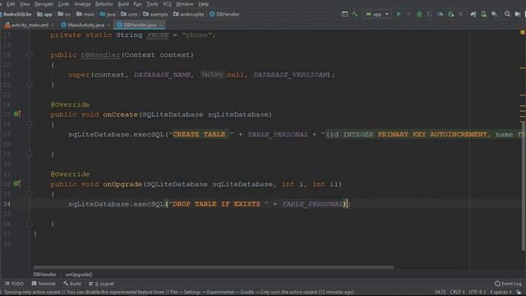
Task: Open the VCS menu
Action: tap(167, 4)
